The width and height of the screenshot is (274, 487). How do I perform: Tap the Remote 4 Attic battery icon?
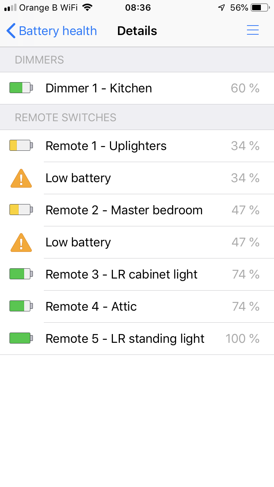[21, 306]
